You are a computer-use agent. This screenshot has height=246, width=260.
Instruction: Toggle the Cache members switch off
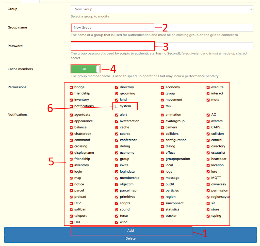[x=85, y=69]
